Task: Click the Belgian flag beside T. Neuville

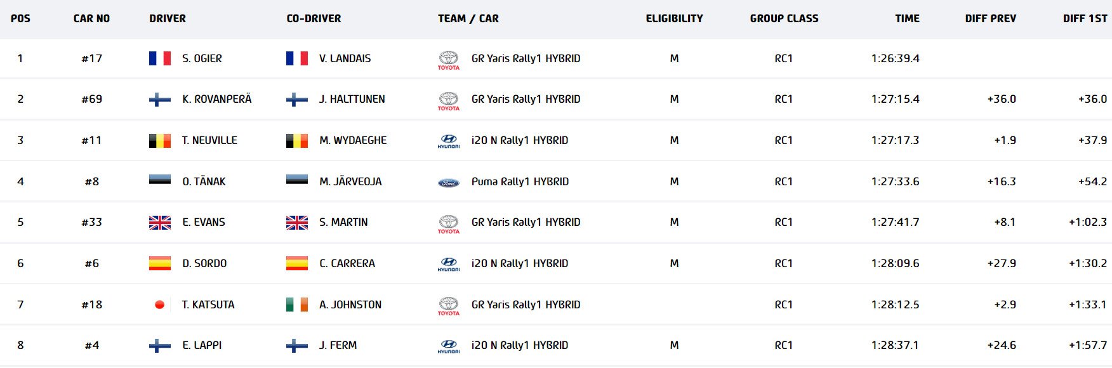Action: (x=160, y=140)
